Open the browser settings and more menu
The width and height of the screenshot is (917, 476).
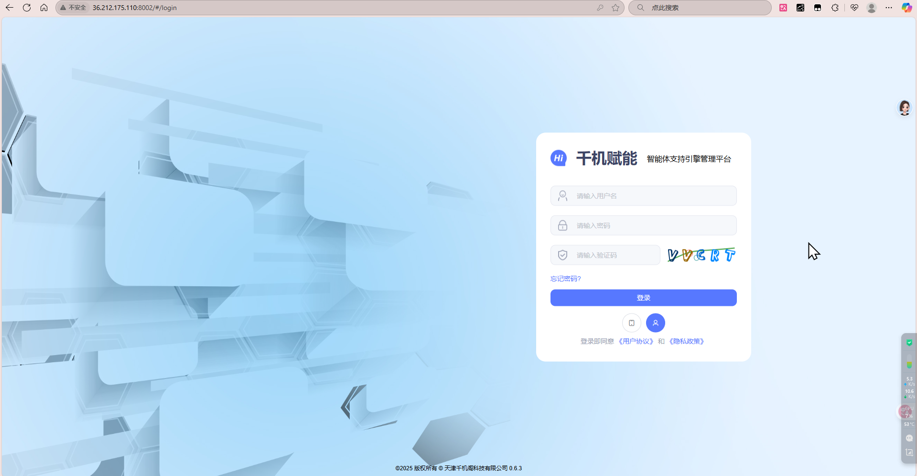(x=889, y=8)
